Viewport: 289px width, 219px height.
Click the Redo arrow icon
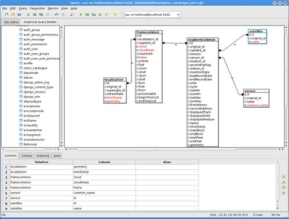(63, 14)
